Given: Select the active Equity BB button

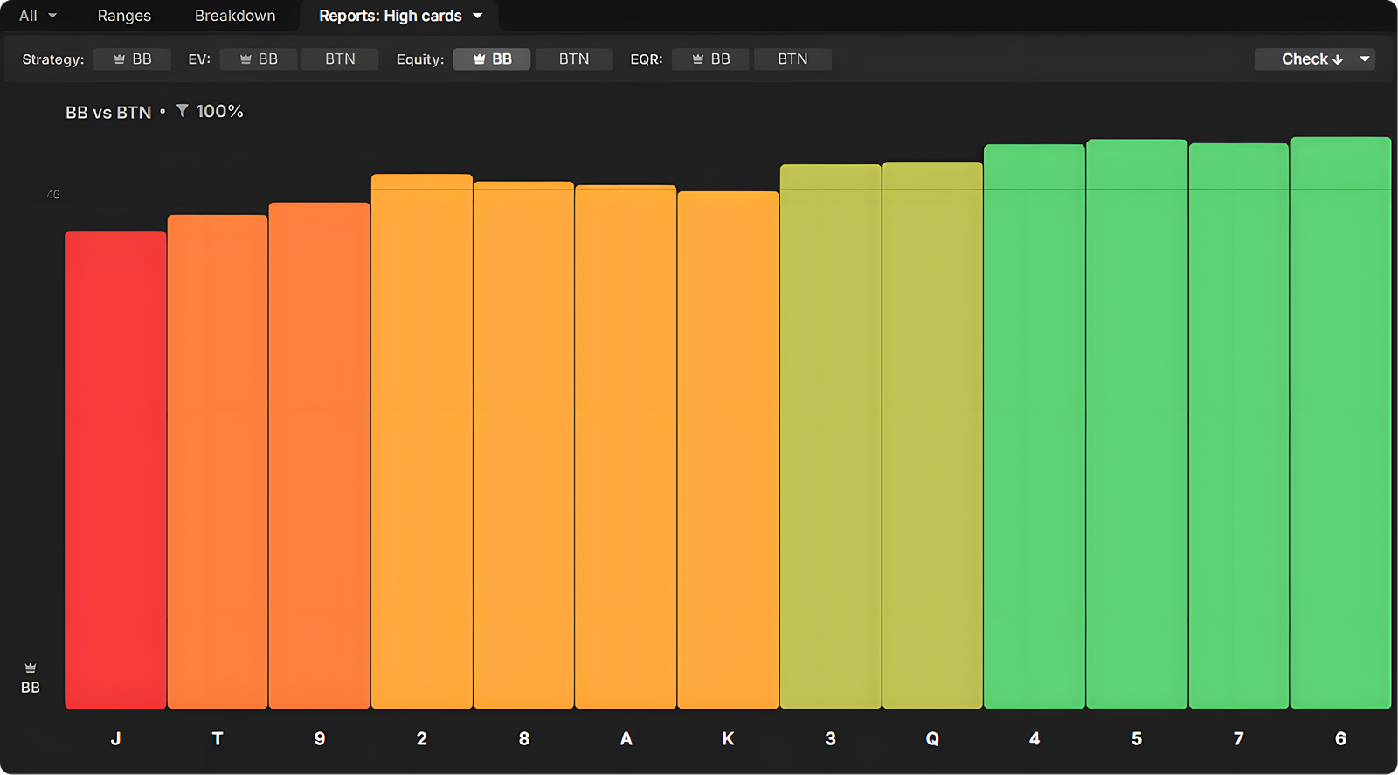Looking at the screenshot, I should click(492, 59).
